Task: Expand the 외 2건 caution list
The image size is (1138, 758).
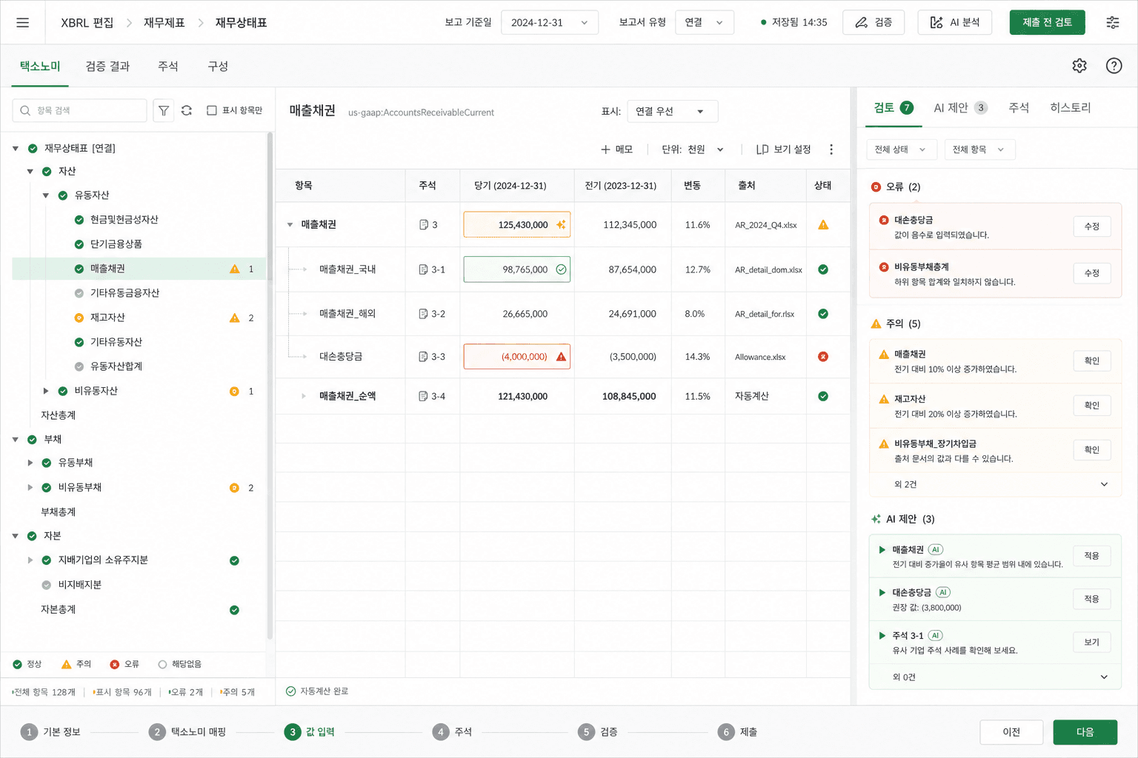Action: point(1104,484)
